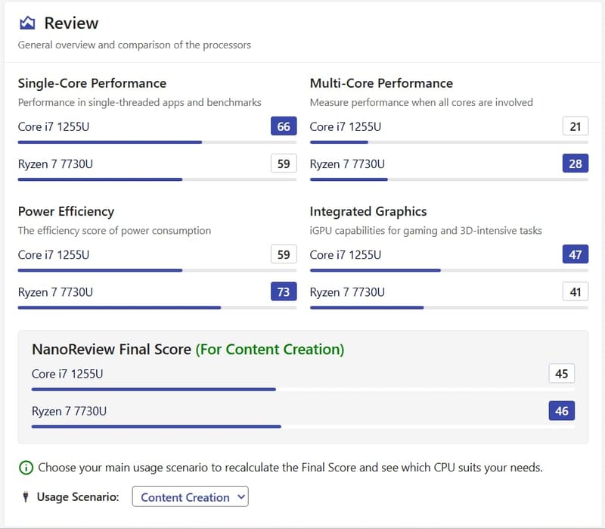Click Core i7 1255U label under Power Efficiency
The height and width of the screenshot is (529, 605).
pos(54,255)
